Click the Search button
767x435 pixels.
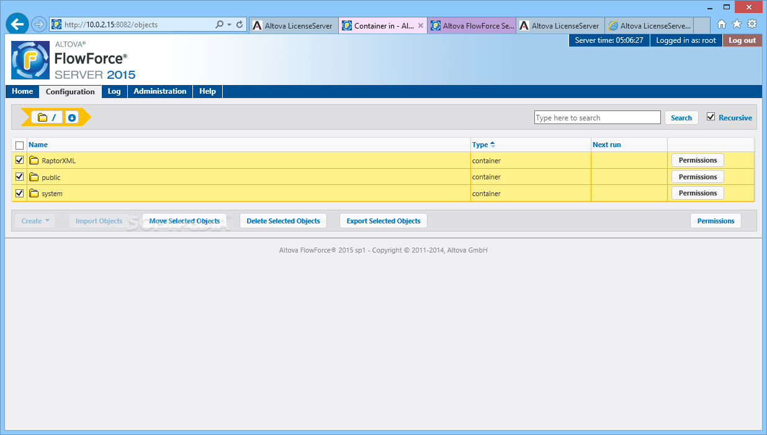(x=681, y=118)
